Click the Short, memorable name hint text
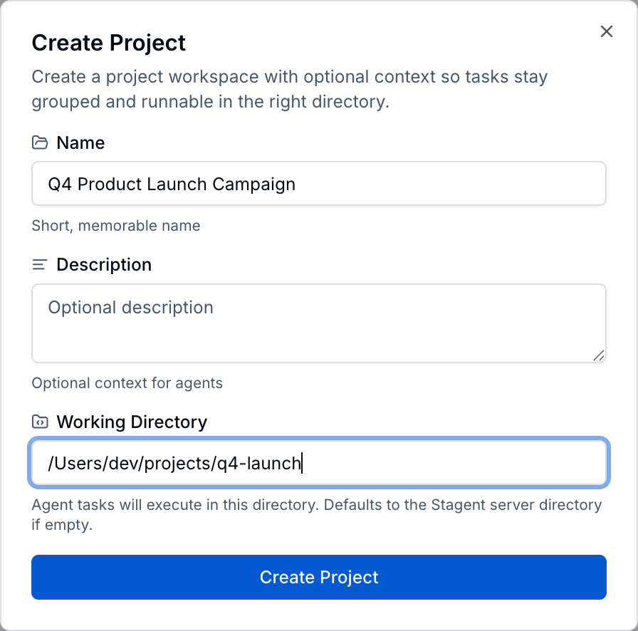The width and height of the screenshot is (638, 631). click(116, 226)
